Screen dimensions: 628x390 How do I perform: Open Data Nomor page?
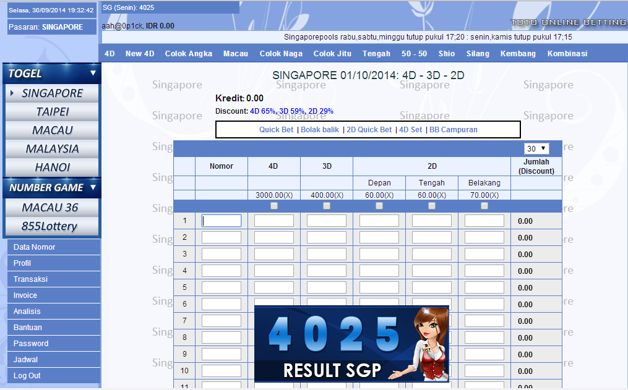(54, 247)
